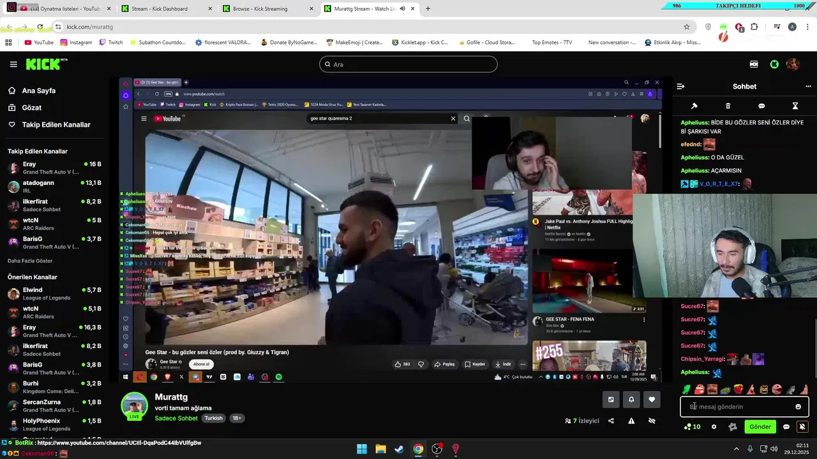
Task: Open File Explorer from taskbar
Action: [x=380, y=449]
